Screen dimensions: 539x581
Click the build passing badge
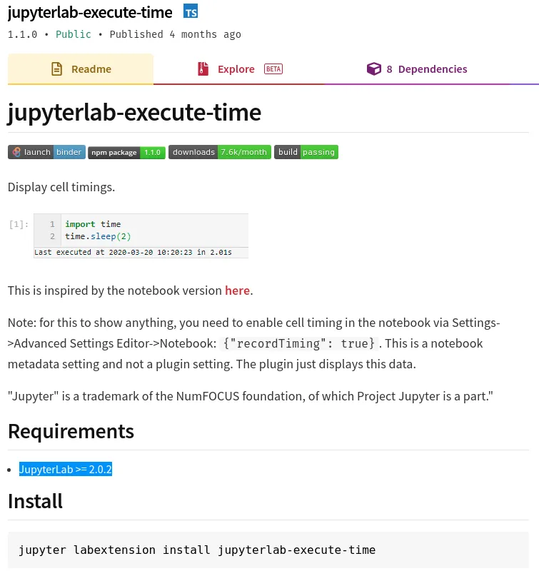(x=306, y=152)
